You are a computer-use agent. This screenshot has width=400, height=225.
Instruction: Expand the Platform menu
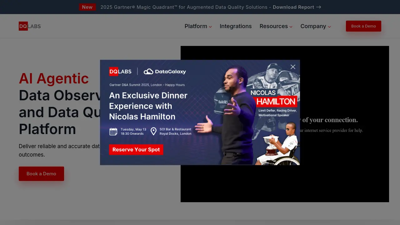click(198, 26)
